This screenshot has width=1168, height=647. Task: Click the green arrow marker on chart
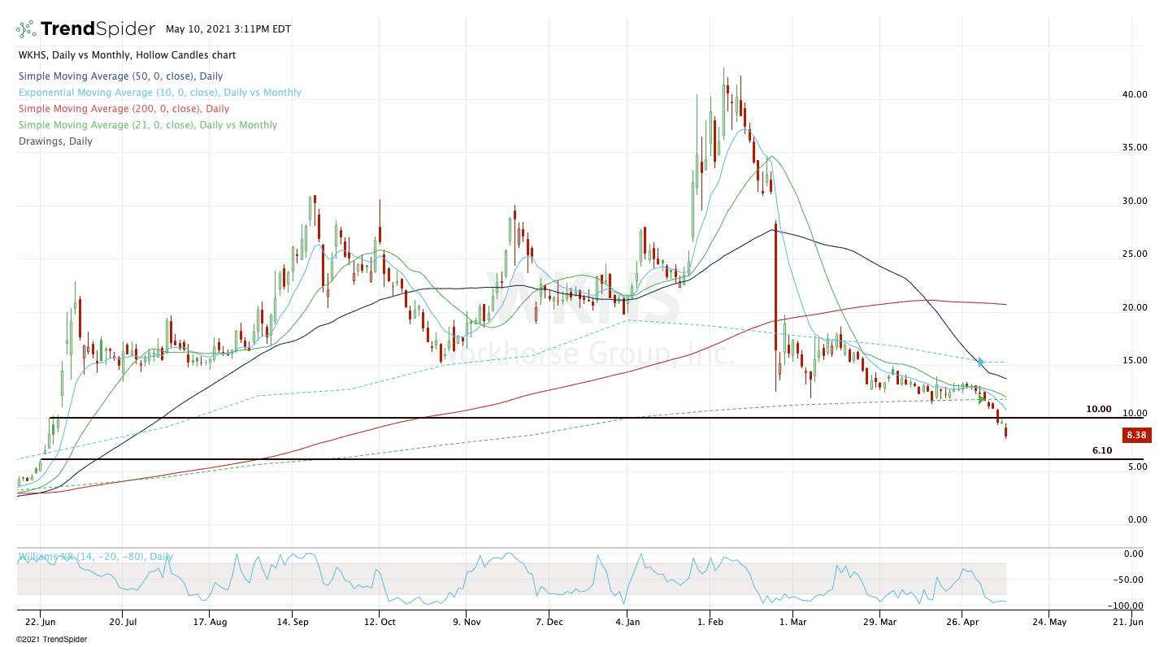pos(981,398)
